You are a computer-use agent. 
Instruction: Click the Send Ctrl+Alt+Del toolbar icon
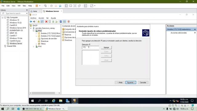click(x=45, y=6)
